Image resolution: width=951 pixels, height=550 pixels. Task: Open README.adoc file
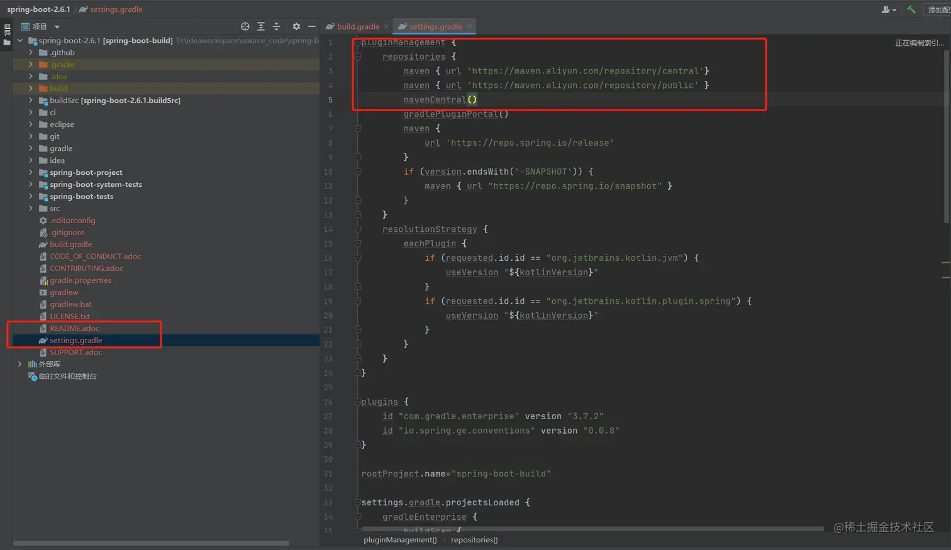click(x=74, y=328)
